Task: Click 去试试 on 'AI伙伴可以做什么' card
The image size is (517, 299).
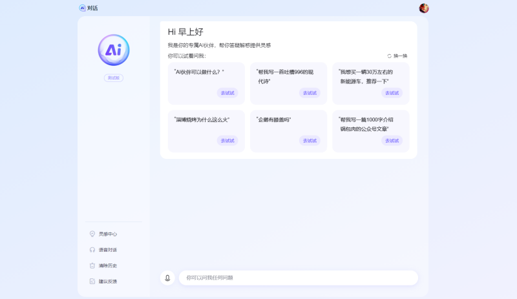Action: (227, 93)
